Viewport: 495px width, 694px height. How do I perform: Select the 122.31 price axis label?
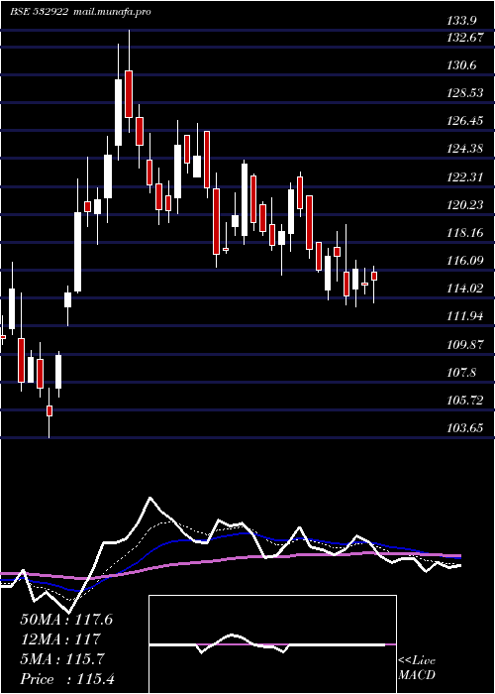tap(465, 177)
